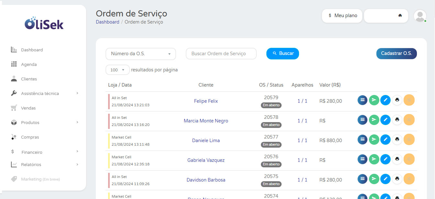Click the home icon in header
435x199 pixels.
400,16
